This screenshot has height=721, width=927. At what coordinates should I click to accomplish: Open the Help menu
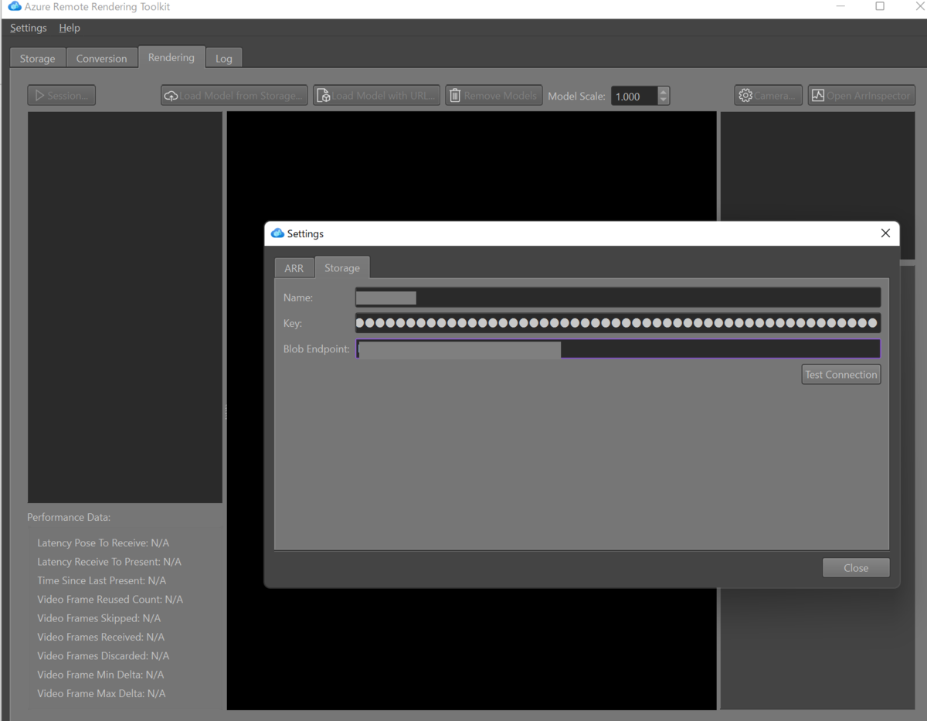70,28
